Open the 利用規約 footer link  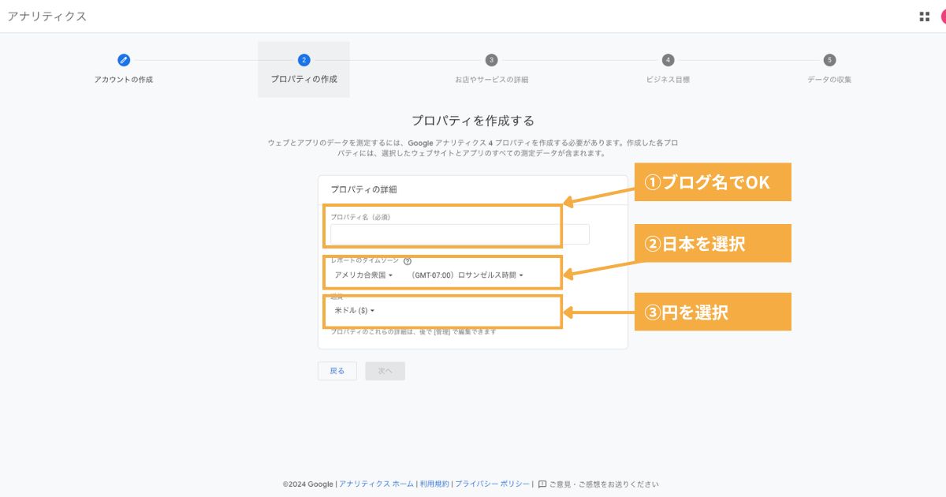click(434, 484)
